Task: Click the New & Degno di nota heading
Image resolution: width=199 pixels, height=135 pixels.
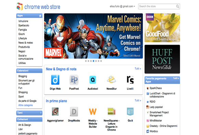Action: coord(61,69)
